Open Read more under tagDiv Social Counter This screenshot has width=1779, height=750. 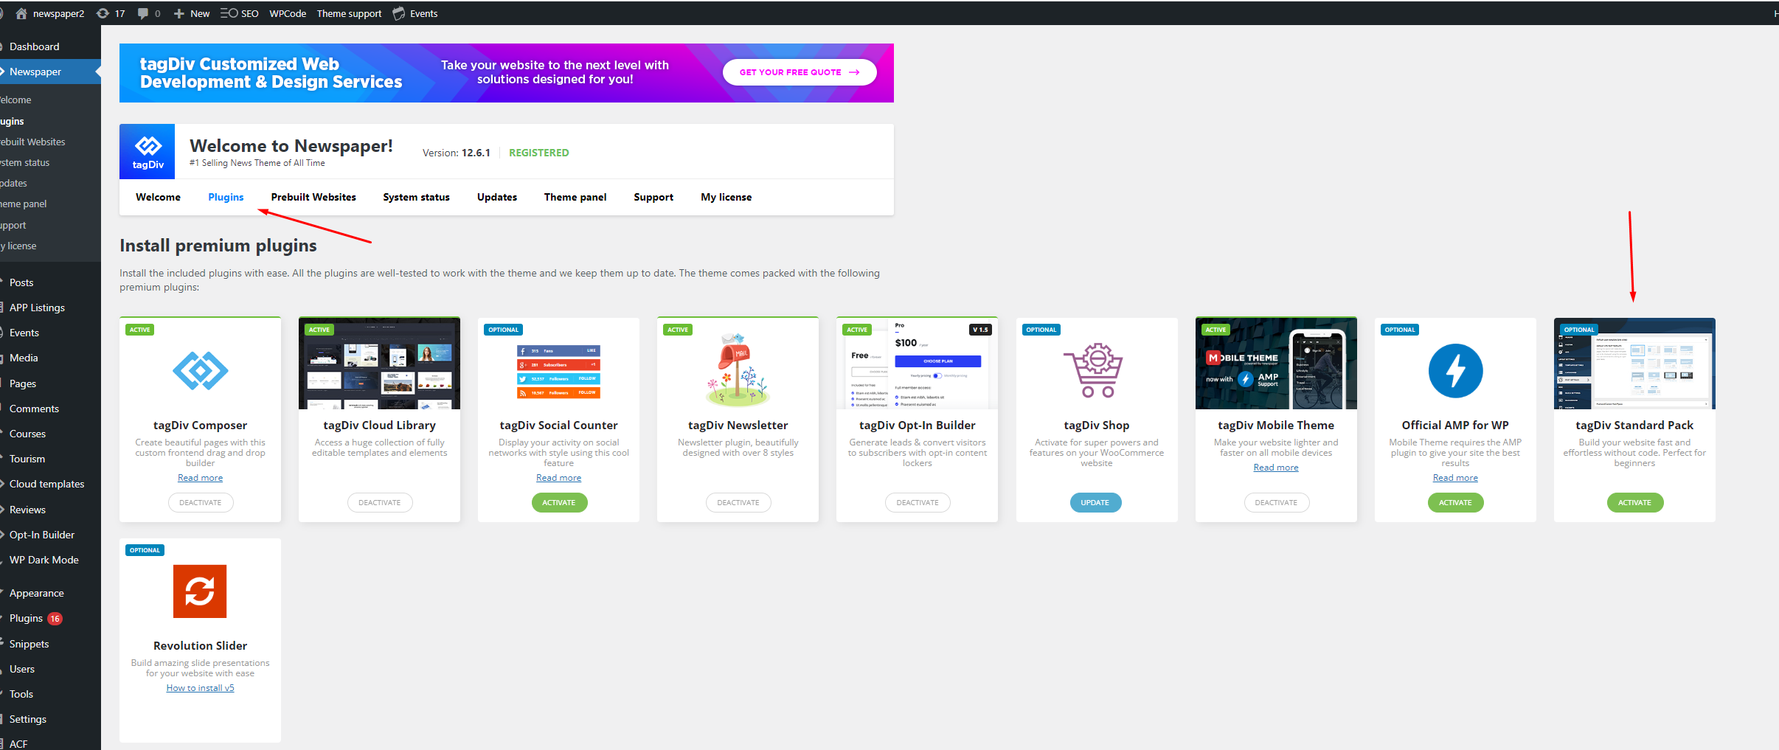point(558,478)
